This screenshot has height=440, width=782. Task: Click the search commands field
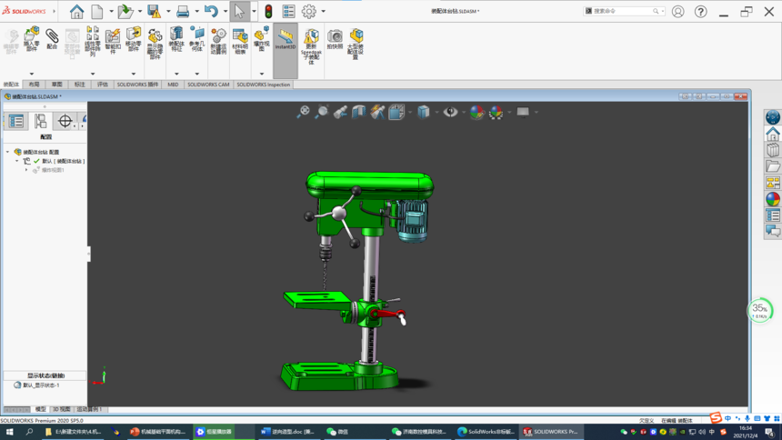tap(624, 11)
